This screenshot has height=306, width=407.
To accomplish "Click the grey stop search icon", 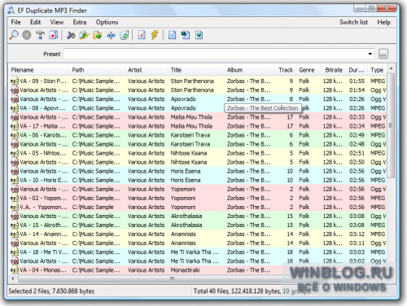I will (26, 35).
